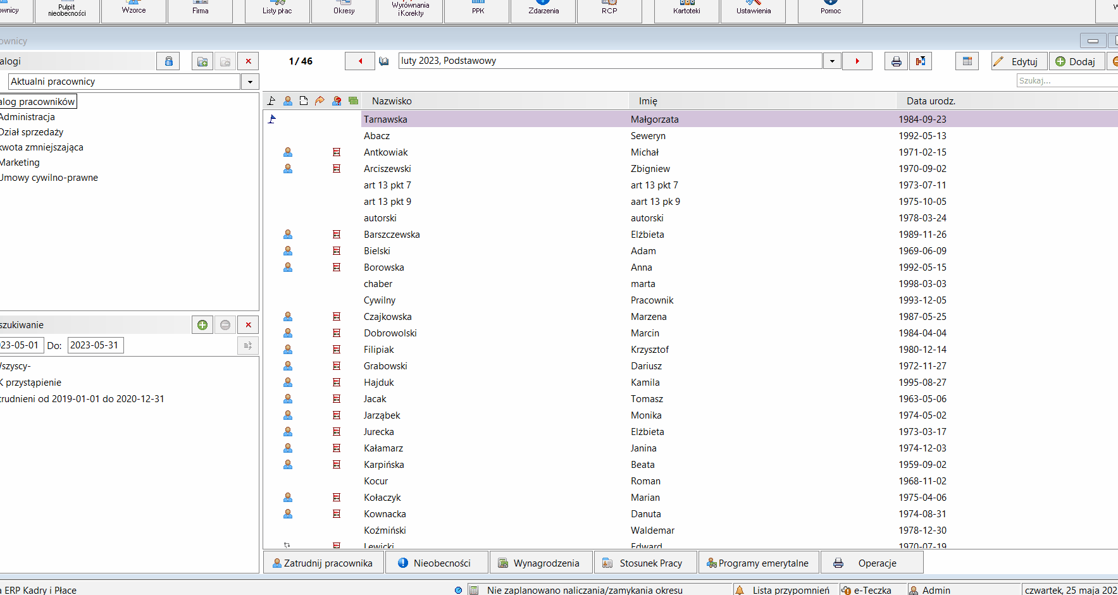Click the export icon next to print

(921, 61)
